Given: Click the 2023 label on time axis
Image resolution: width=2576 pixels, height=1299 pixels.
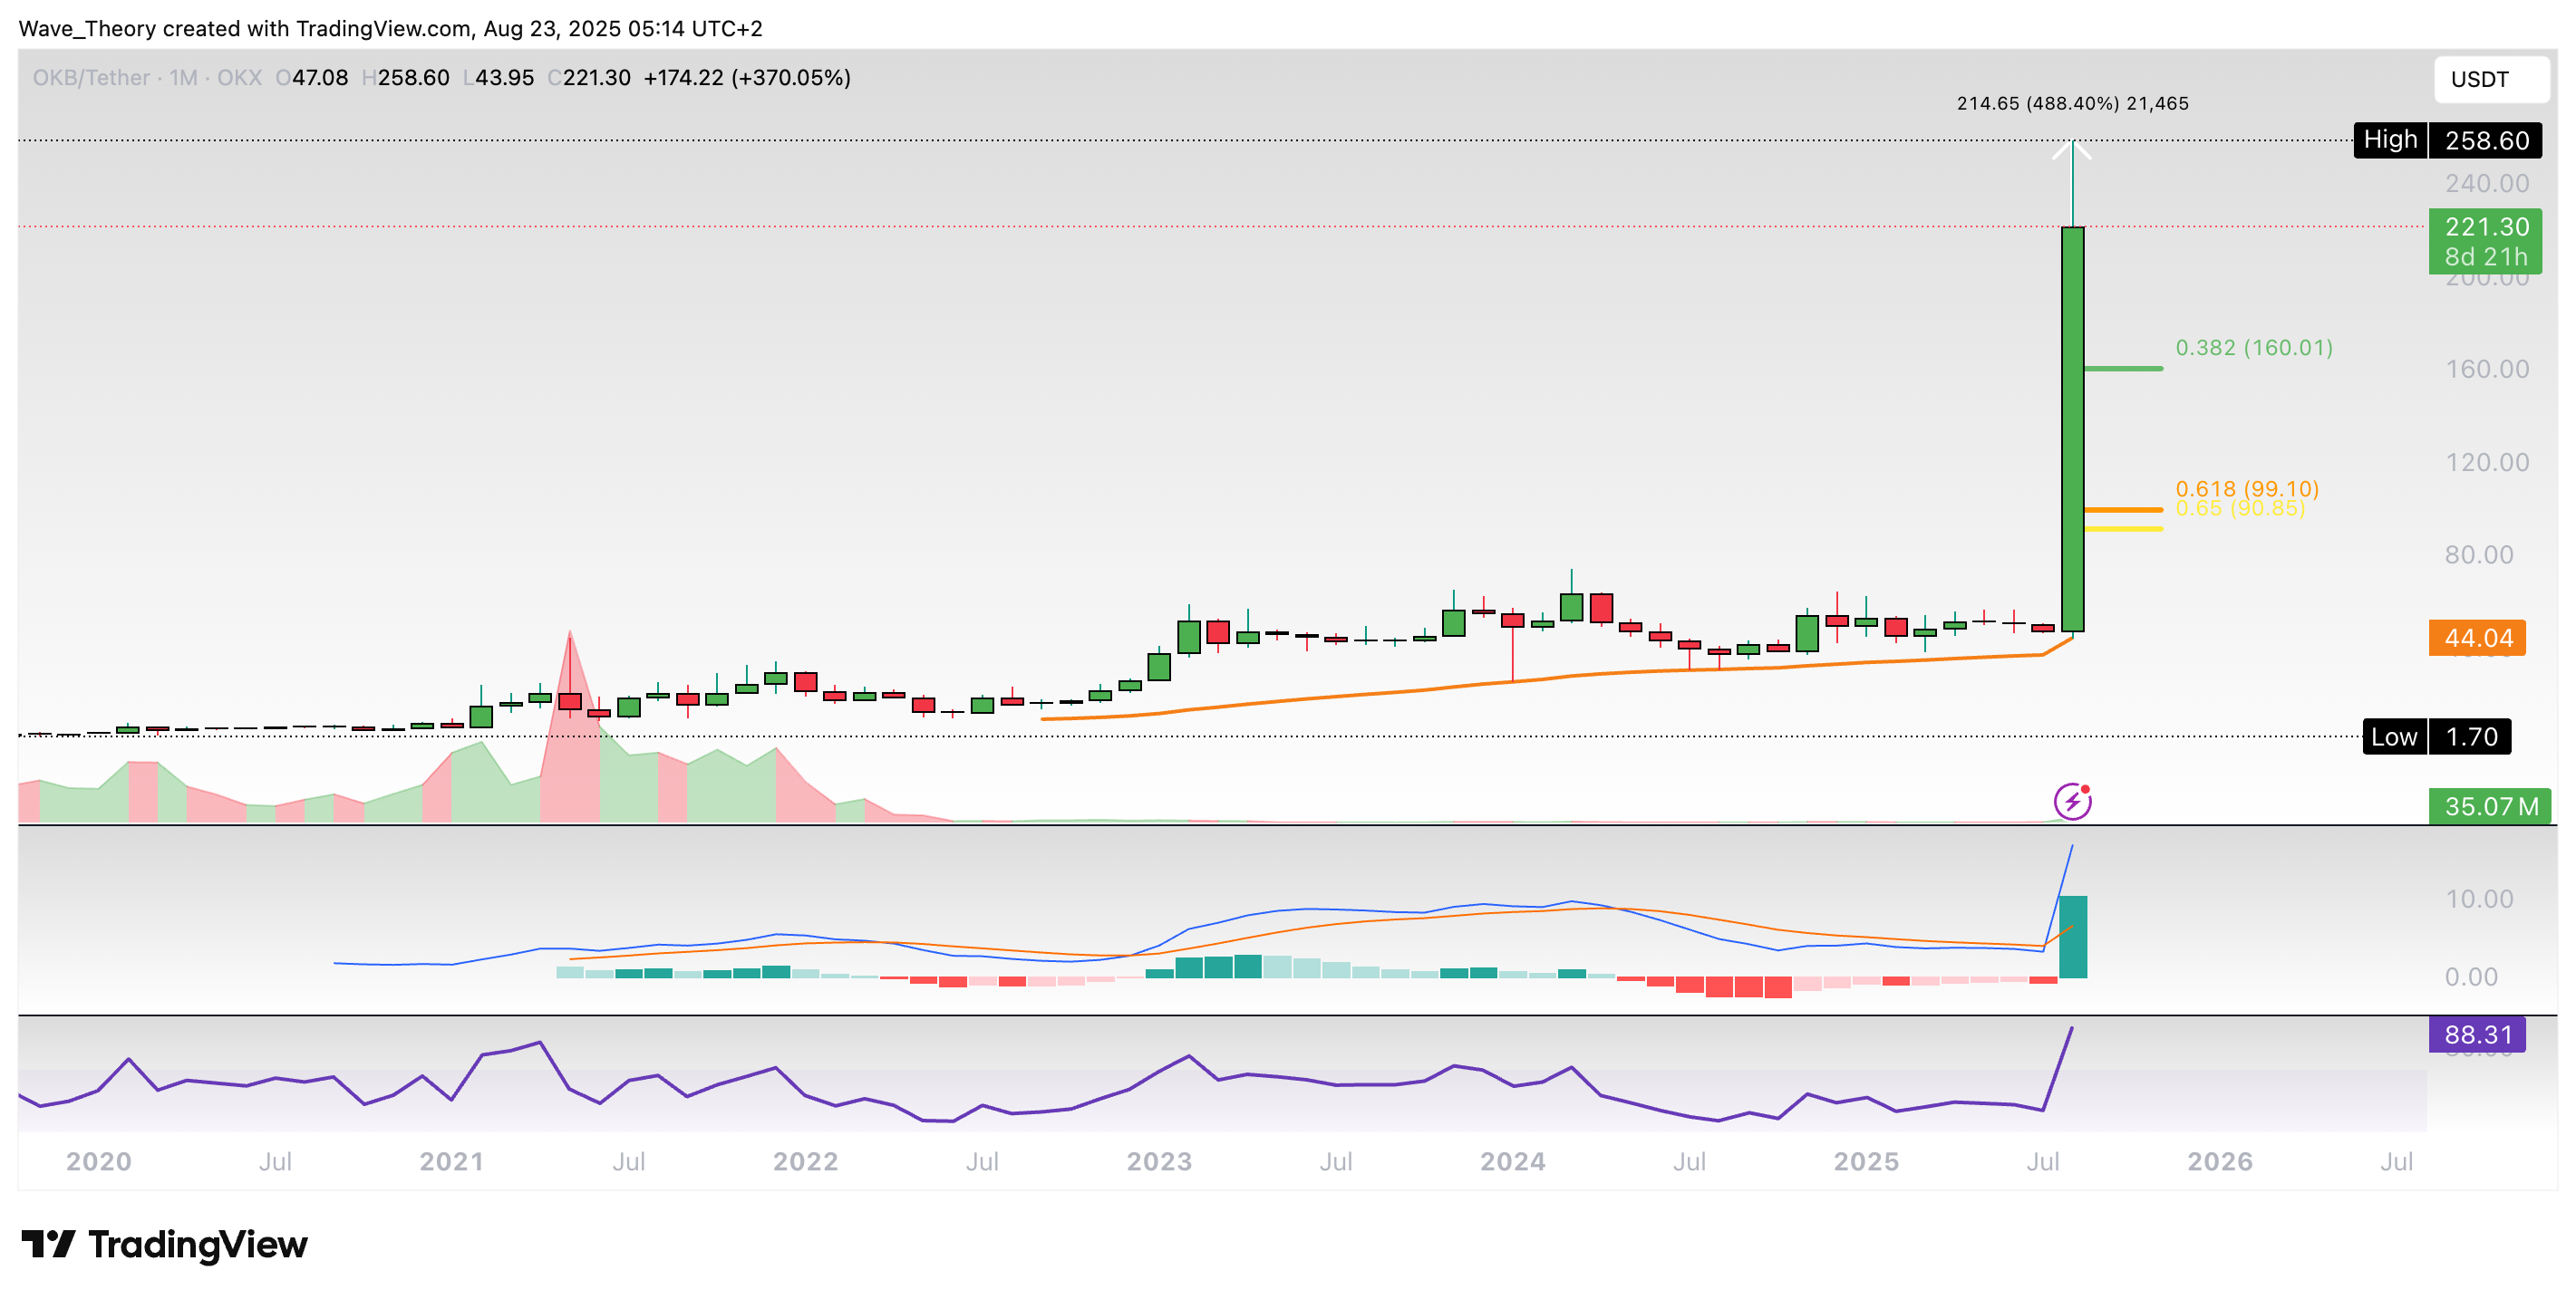Looking at the screenshot, I should pyautogui.click(x=1159, y=1161).
